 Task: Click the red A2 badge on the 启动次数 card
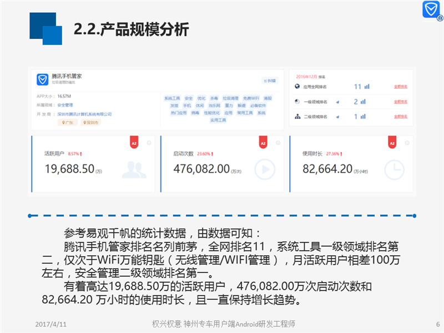(x=263, y=142)
